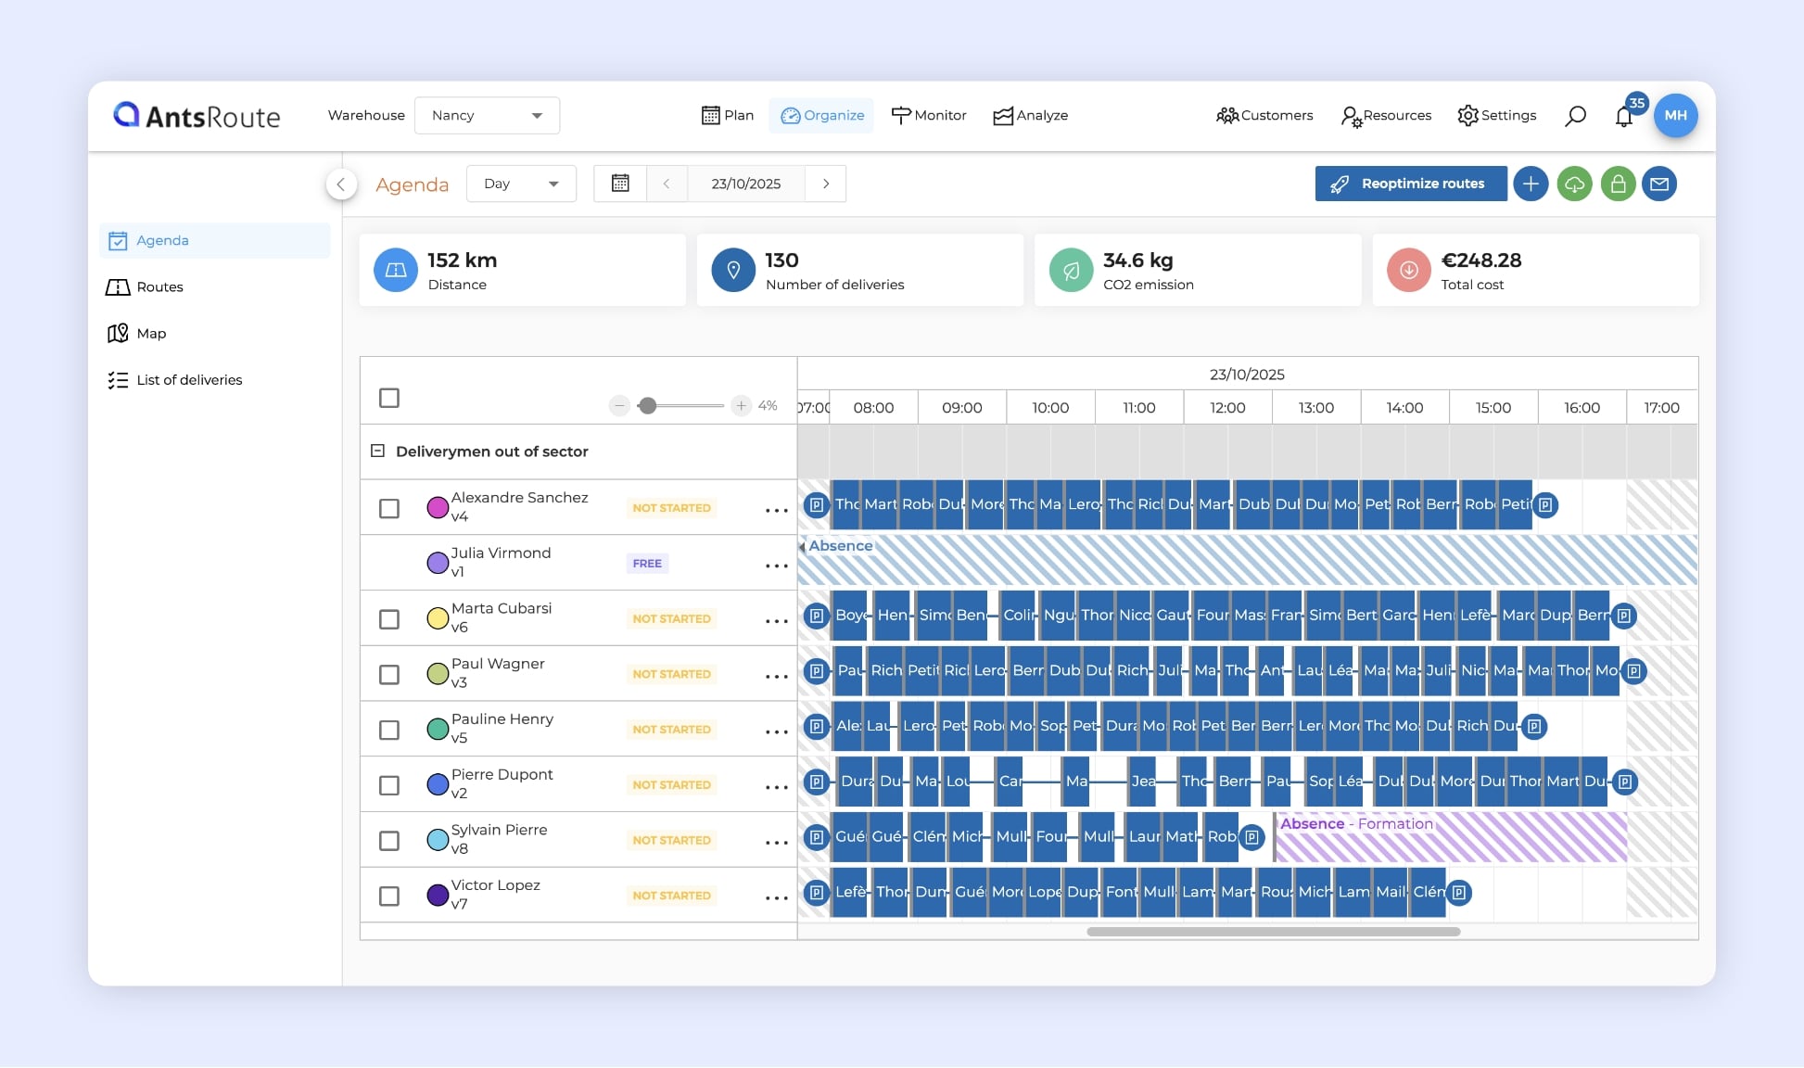Switch to the Monitor tab
The width and height of the screenshot is (1804, 1068).
929,116
